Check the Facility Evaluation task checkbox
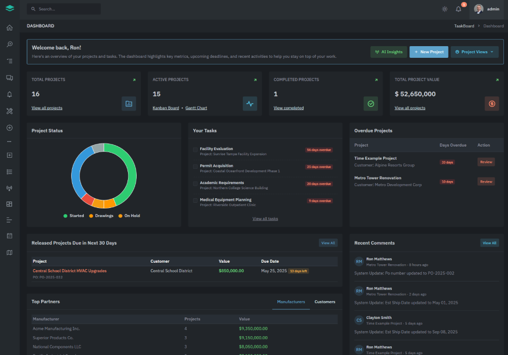The height and width of the screenshot is (355, 508). coord(195,150)
